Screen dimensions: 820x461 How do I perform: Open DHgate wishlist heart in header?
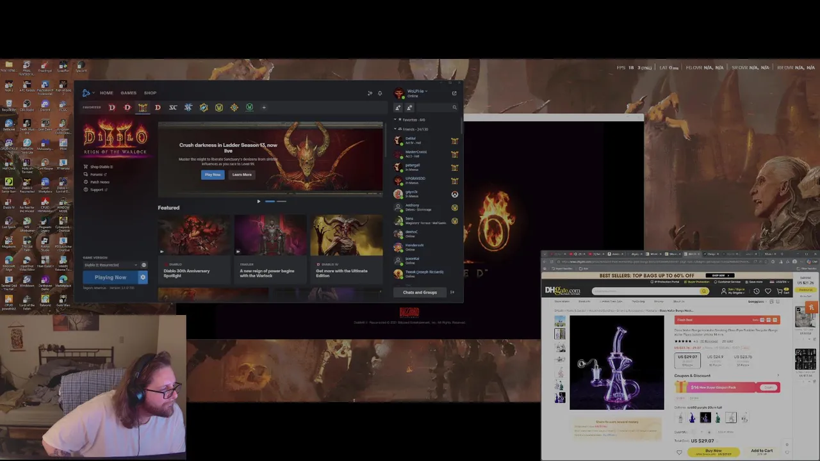(767, 291)
